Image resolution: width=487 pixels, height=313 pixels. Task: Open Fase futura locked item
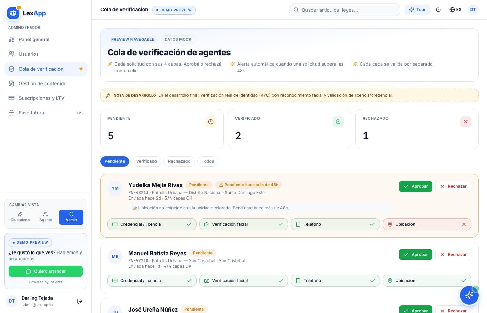46,113
